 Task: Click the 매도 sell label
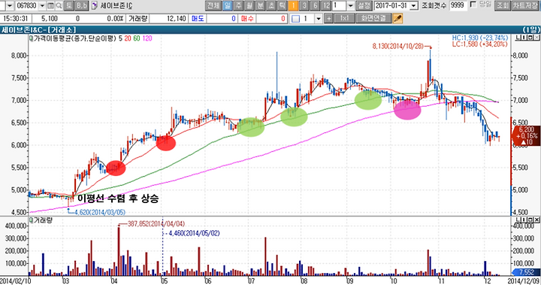[x=198, y=18]
